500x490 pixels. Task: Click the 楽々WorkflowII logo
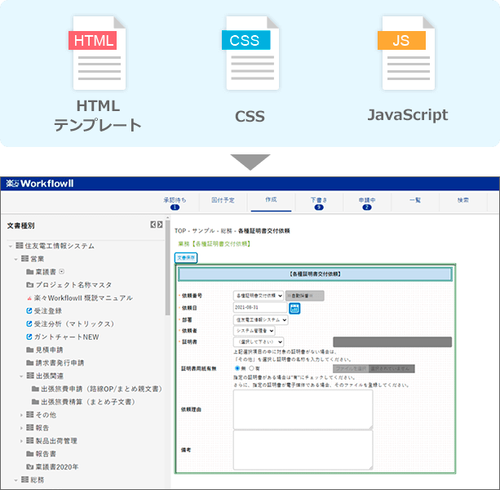click(x=39, y=184)
